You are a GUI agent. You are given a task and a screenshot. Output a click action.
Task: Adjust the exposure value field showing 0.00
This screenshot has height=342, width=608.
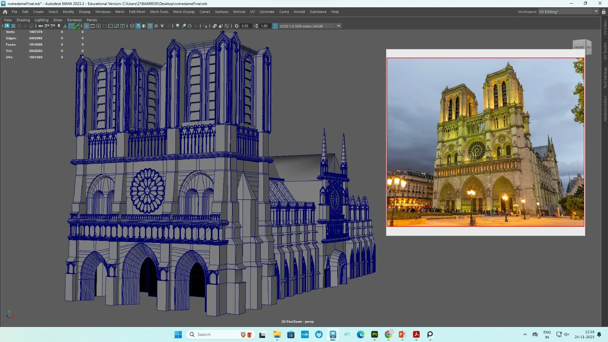coord(245,26)
